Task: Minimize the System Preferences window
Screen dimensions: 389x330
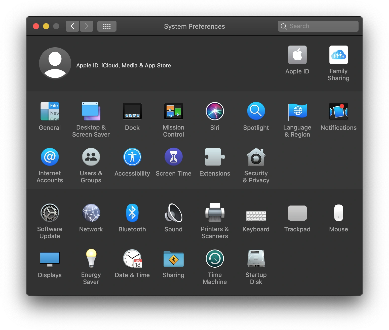Action: pyautogui.click(x=46, y=26)
